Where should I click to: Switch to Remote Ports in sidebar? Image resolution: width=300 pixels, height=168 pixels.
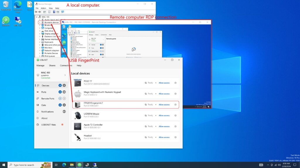tap(47, 99)
